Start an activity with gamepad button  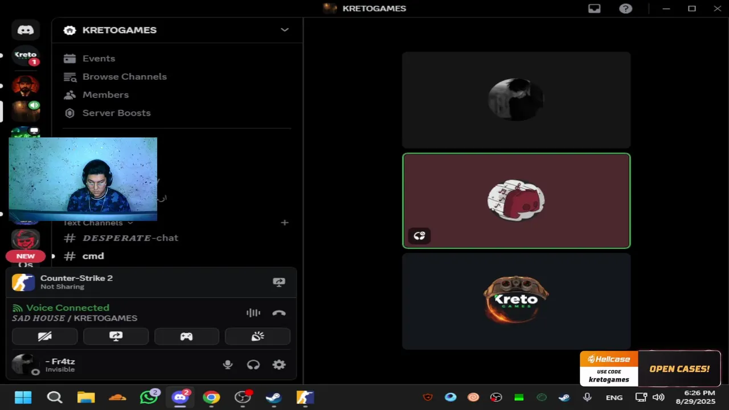(x=186, y=337)
